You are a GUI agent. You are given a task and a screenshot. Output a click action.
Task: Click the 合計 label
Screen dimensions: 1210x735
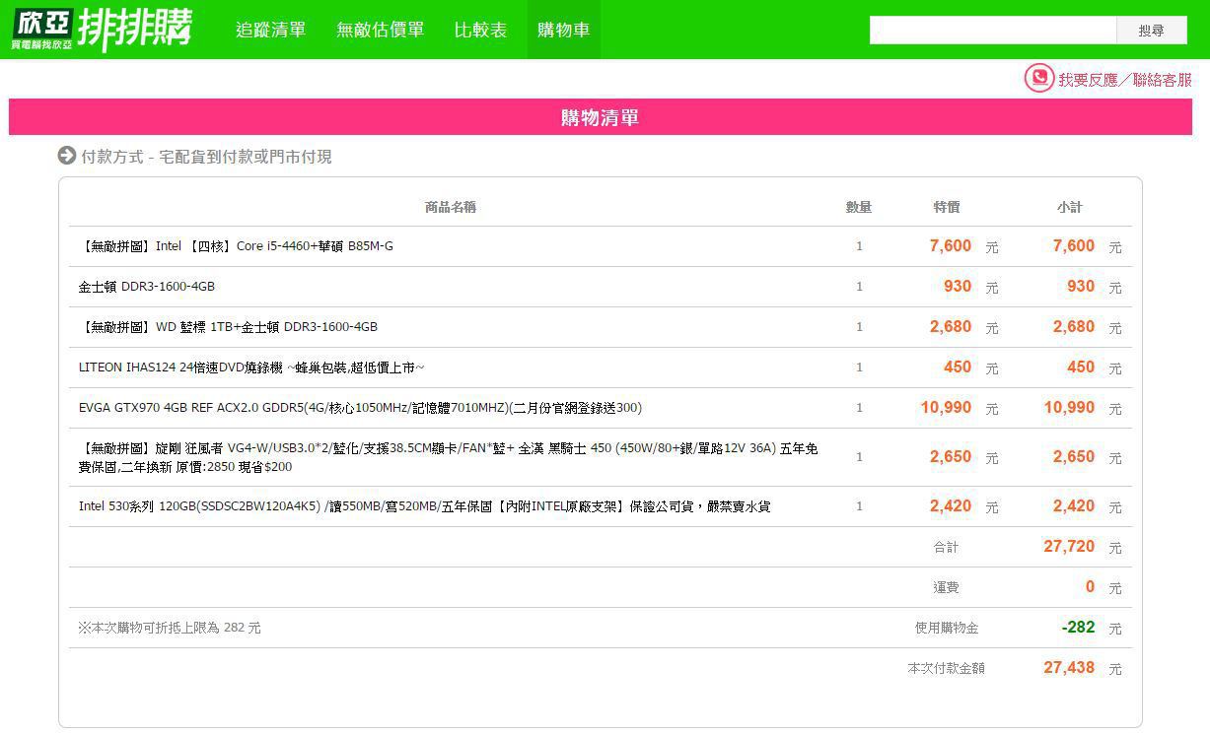946,547
